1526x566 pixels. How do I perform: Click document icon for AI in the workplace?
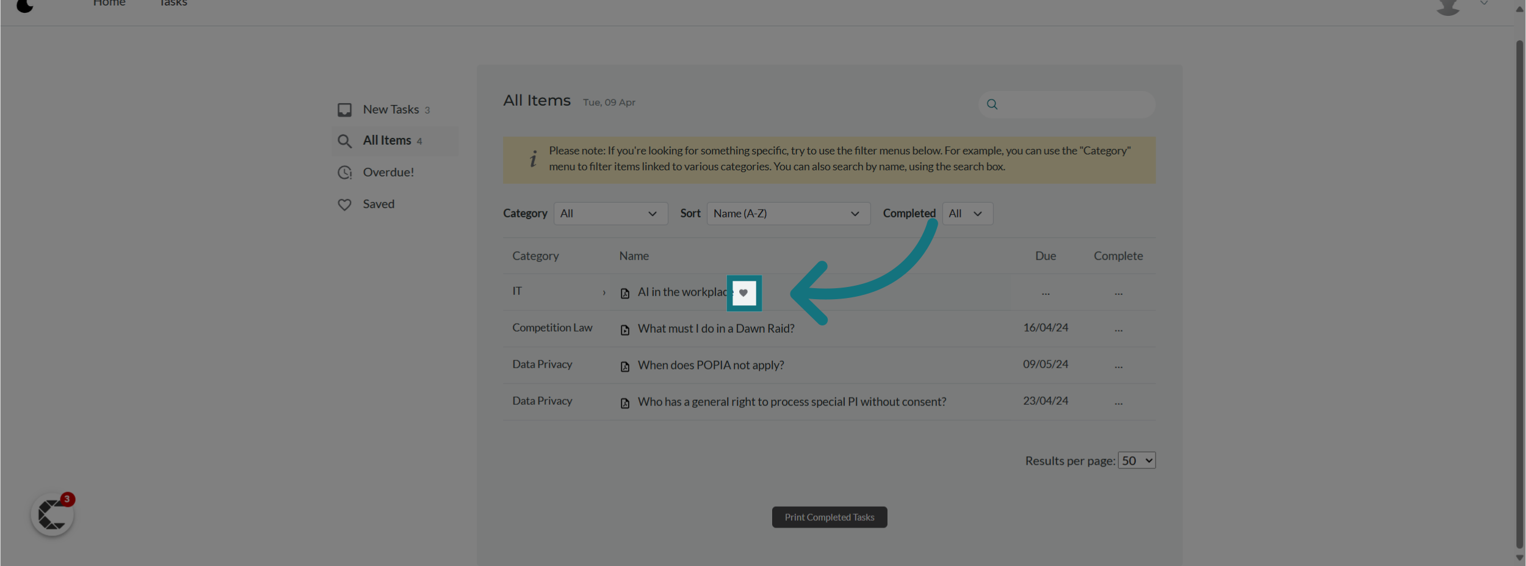pos(624,294)
